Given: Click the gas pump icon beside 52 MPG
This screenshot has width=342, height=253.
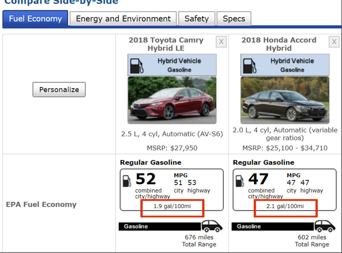Looking at the screenshot, I should (127, 181).
